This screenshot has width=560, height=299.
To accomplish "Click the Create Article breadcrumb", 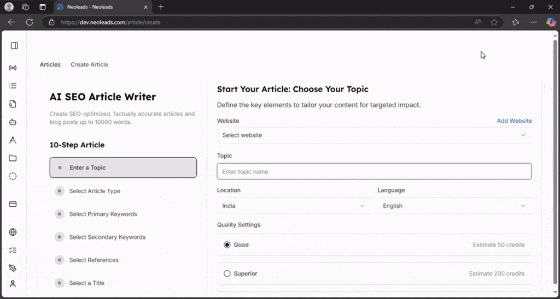I will 89,64.
